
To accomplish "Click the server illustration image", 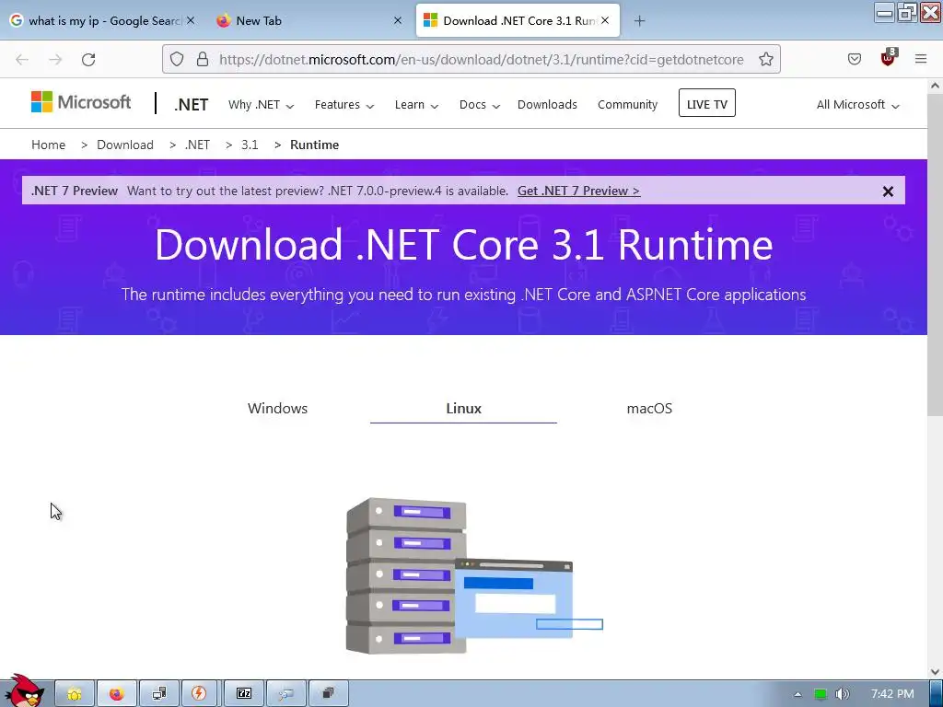I will 474,576.
